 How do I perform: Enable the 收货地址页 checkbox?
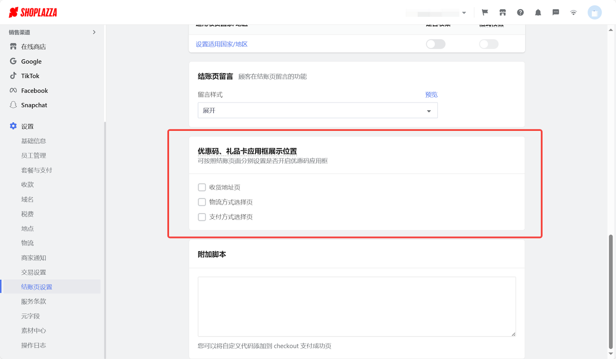click(x=202, y=187)
